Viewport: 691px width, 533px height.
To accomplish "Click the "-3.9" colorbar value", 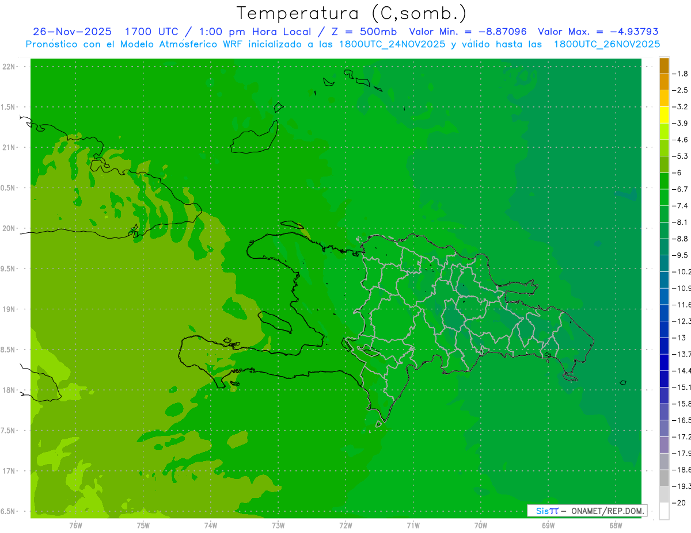I will [680, 123].
